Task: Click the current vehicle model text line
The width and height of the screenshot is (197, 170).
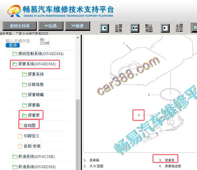Action: (x=24, y=33)
